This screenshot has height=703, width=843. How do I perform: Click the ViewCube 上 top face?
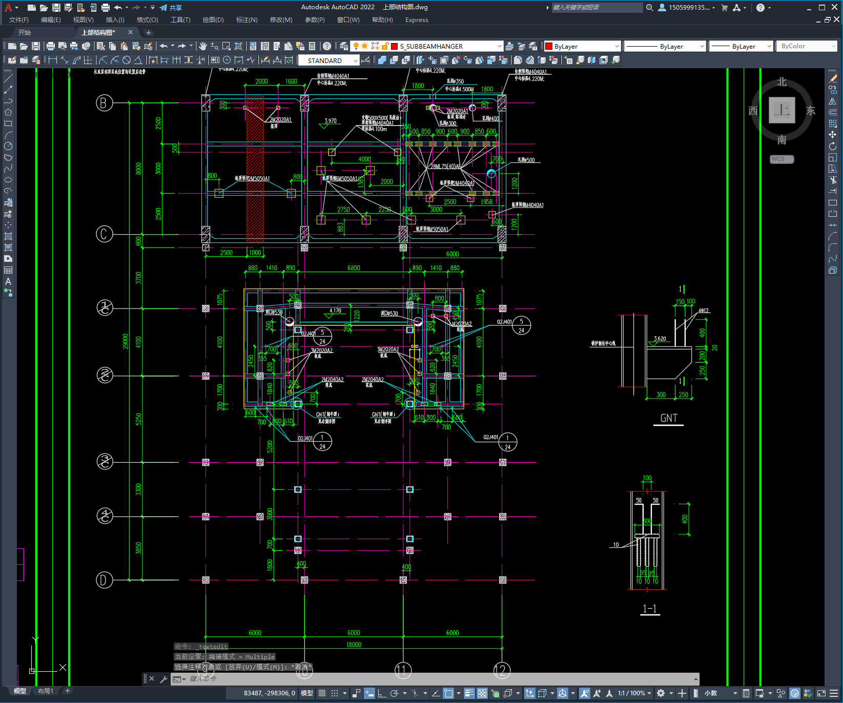point(782,110)
